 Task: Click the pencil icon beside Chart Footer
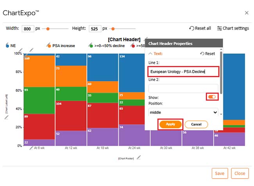(x=138, y=157)
